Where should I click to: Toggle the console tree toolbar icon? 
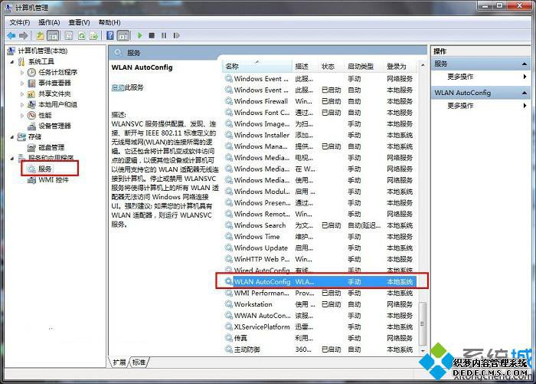coord(53,35)
